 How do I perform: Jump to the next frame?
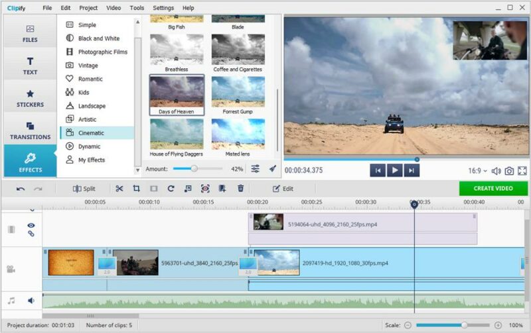point(411,171)
